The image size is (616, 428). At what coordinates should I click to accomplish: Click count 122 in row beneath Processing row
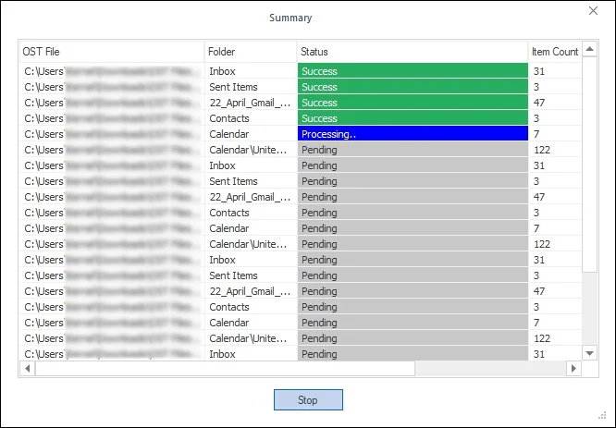555,150
